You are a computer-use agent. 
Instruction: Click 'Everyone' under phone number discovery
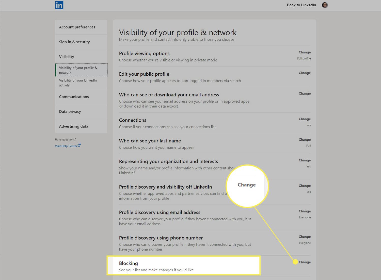point(305,243)
